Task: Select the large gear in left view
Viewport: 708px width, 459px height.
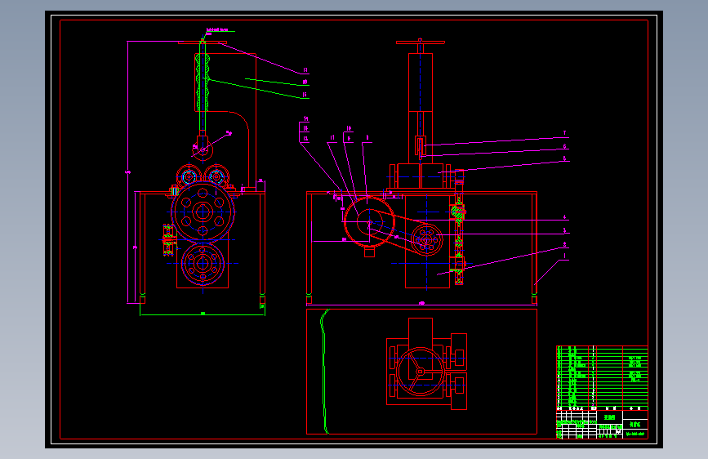Action: click(203, 211)
